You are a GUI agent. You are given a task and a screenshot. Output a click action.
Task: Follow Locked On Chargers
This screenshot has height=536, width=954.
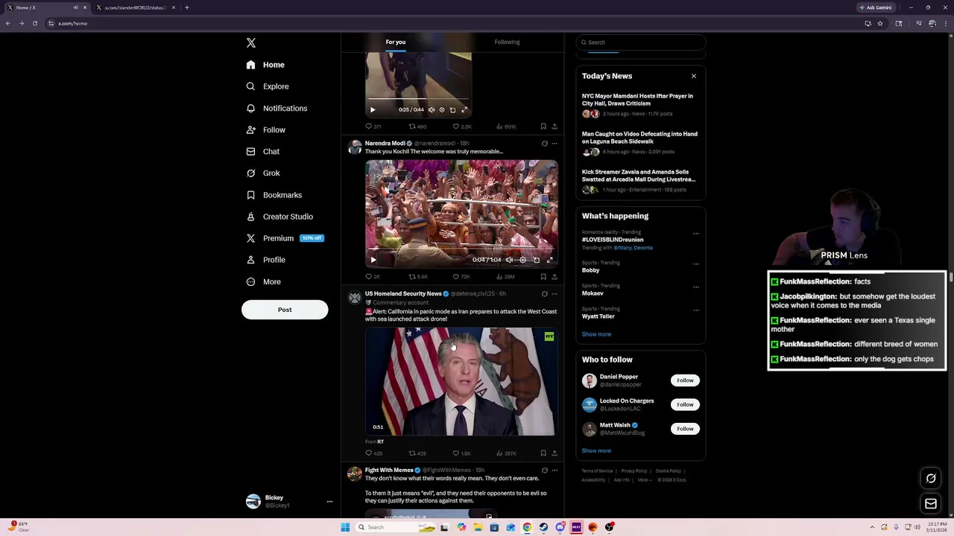(x=685, y=404)
